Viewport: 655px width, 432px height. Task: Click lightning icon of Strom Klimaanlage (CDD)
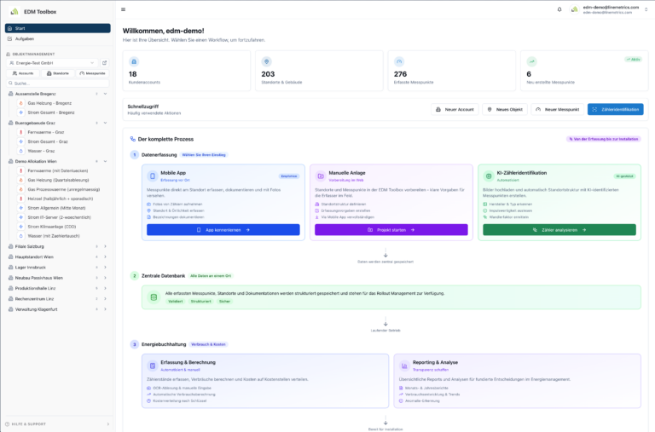point(20,227)
